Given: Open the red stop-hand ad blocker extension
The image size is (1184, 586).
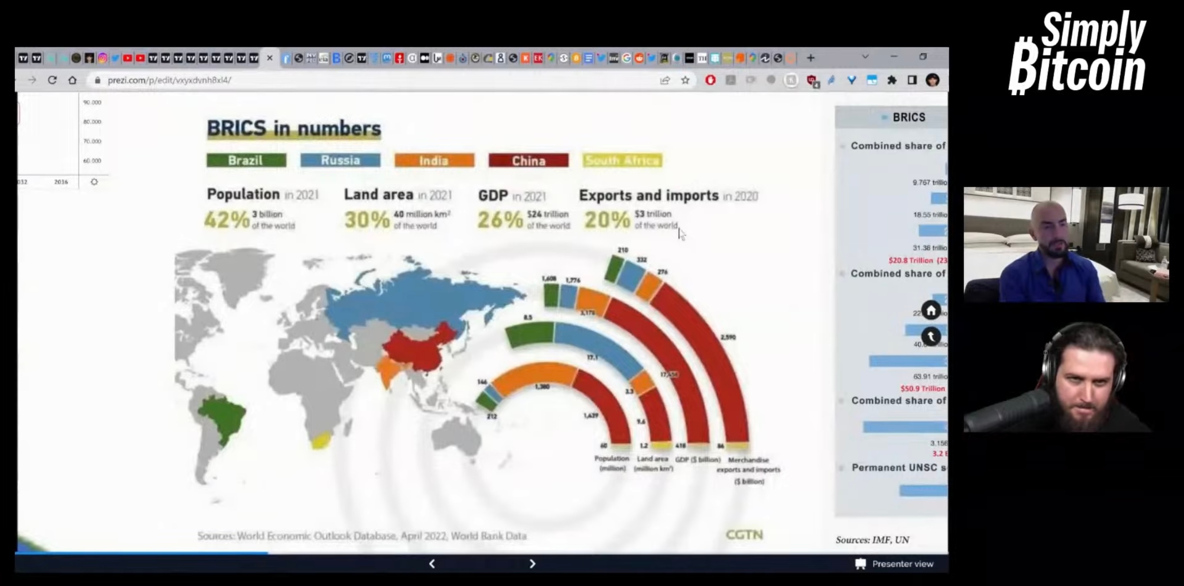Looking at the screenshot, I should point(710,81).
